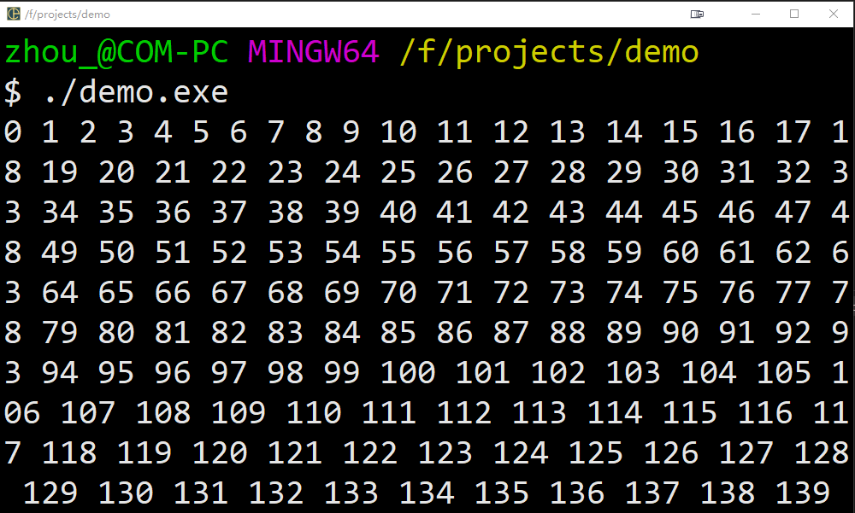Click the number 100 in the output
Viewport: 855px width, 513px height.
[x=407, y=373]
